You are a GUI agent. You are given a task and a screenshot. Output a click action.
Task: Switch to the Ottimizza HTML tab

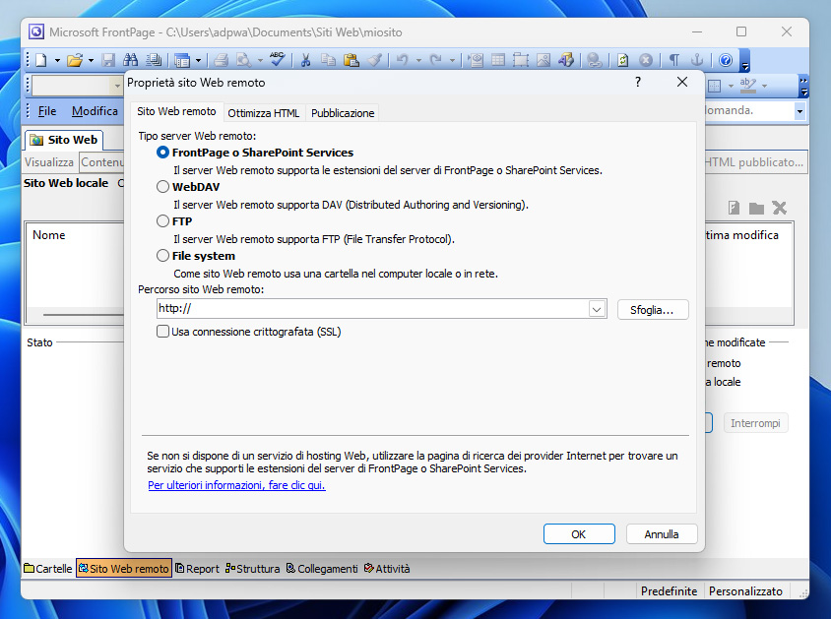pyautogui.click(x=263, y=113)
